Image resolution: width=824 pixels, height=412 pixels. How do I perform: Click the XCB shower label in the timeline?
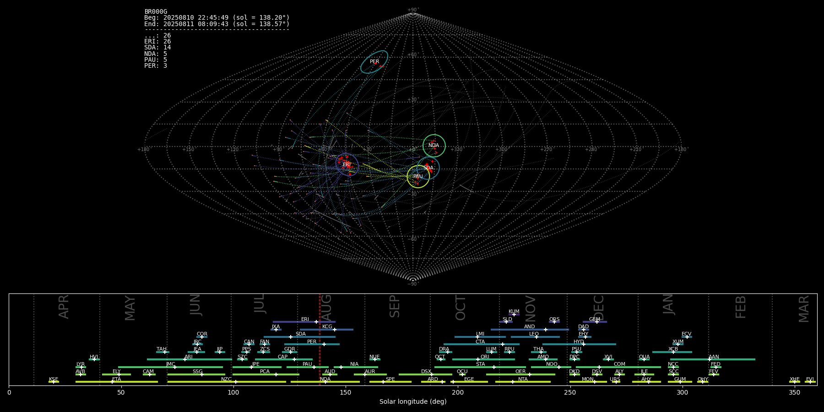point(673,349)
